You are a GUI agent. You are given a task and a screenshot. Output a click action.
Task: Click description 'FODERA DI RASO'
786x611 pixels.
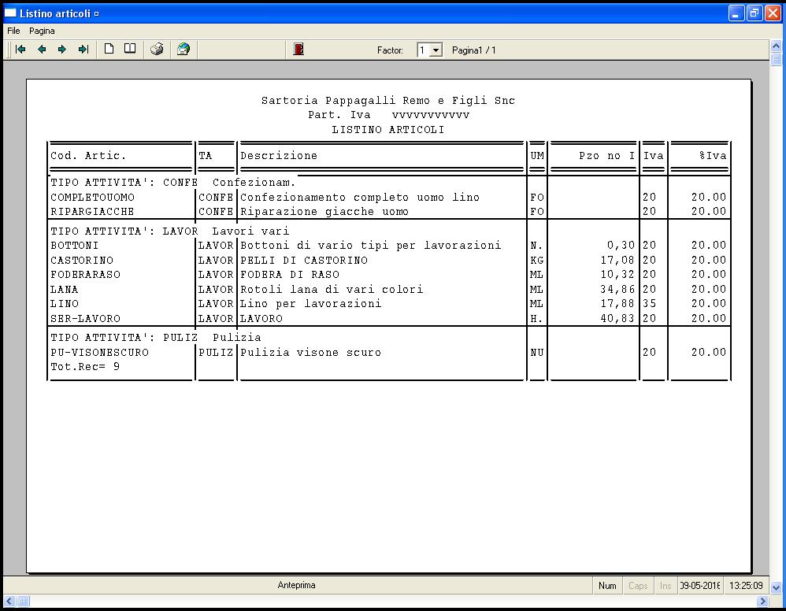click(x=290, y=275)
